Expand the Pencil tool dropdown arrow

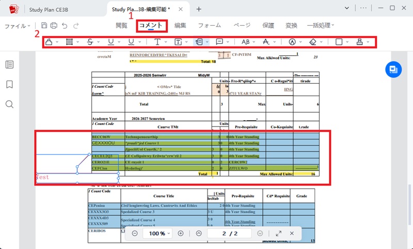[x=300, y=42]
